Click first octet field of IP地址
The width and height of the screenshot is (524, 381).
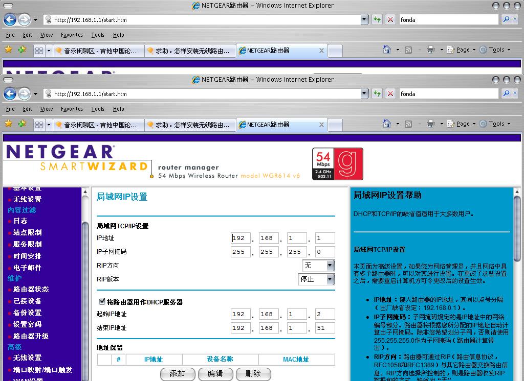click(241, 238)
